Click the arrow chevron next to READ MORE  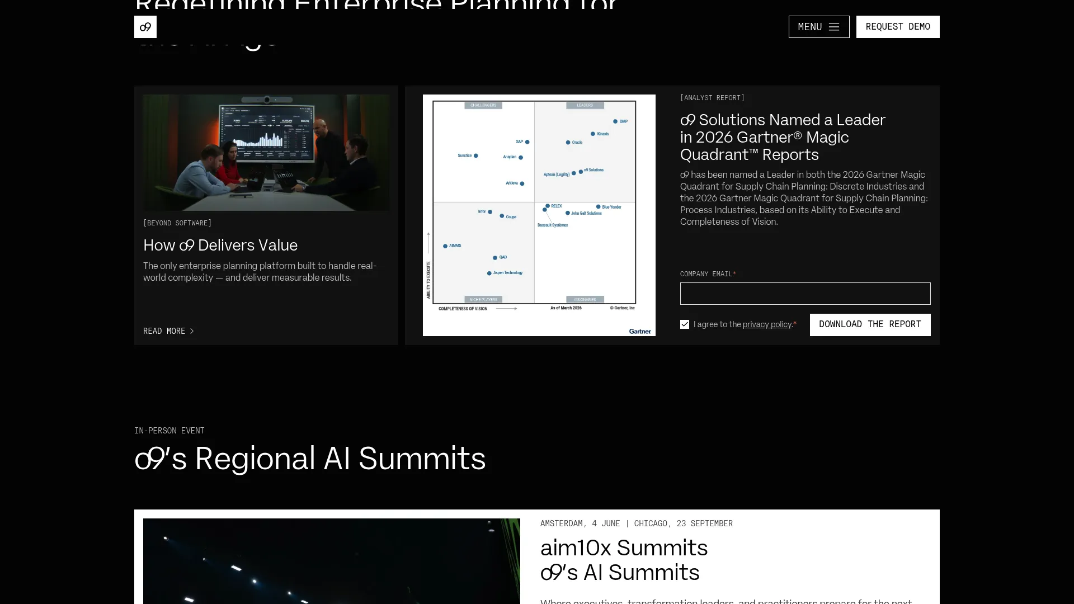(192, 331)
